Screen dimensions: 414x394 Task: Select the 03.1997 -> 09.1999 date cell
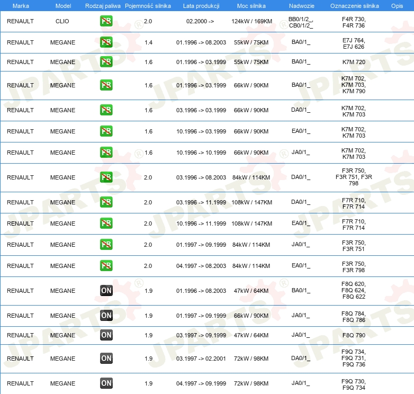(201, 335)
